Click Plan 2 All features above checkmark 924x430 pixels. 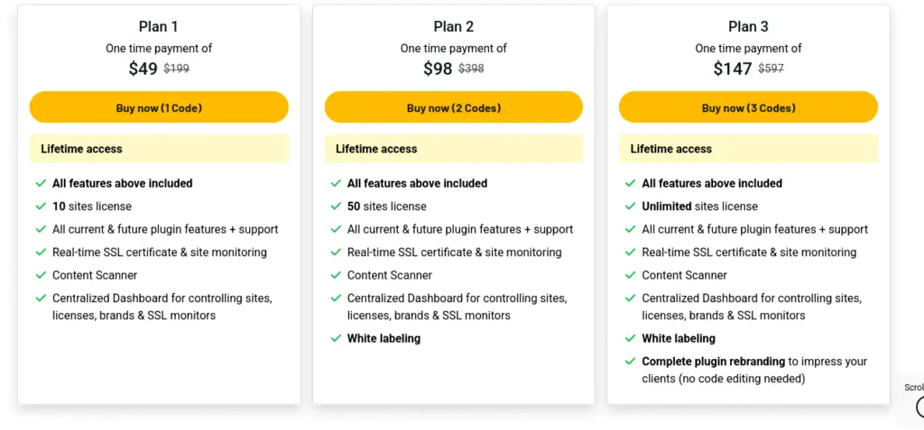click(336, 183)
